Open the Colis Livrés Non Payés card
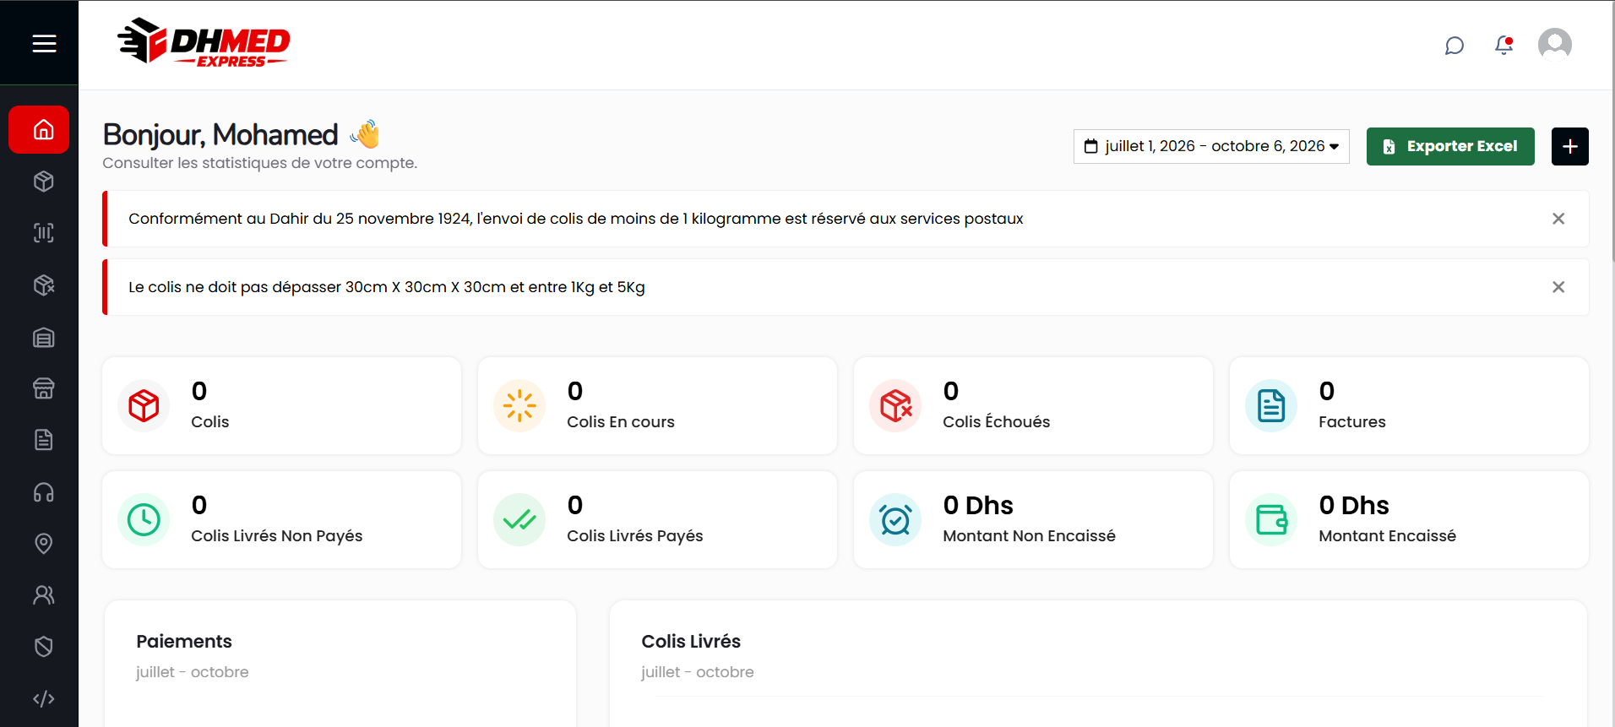The width and height of the screenshot is (1615, 727). click(282, 519)
